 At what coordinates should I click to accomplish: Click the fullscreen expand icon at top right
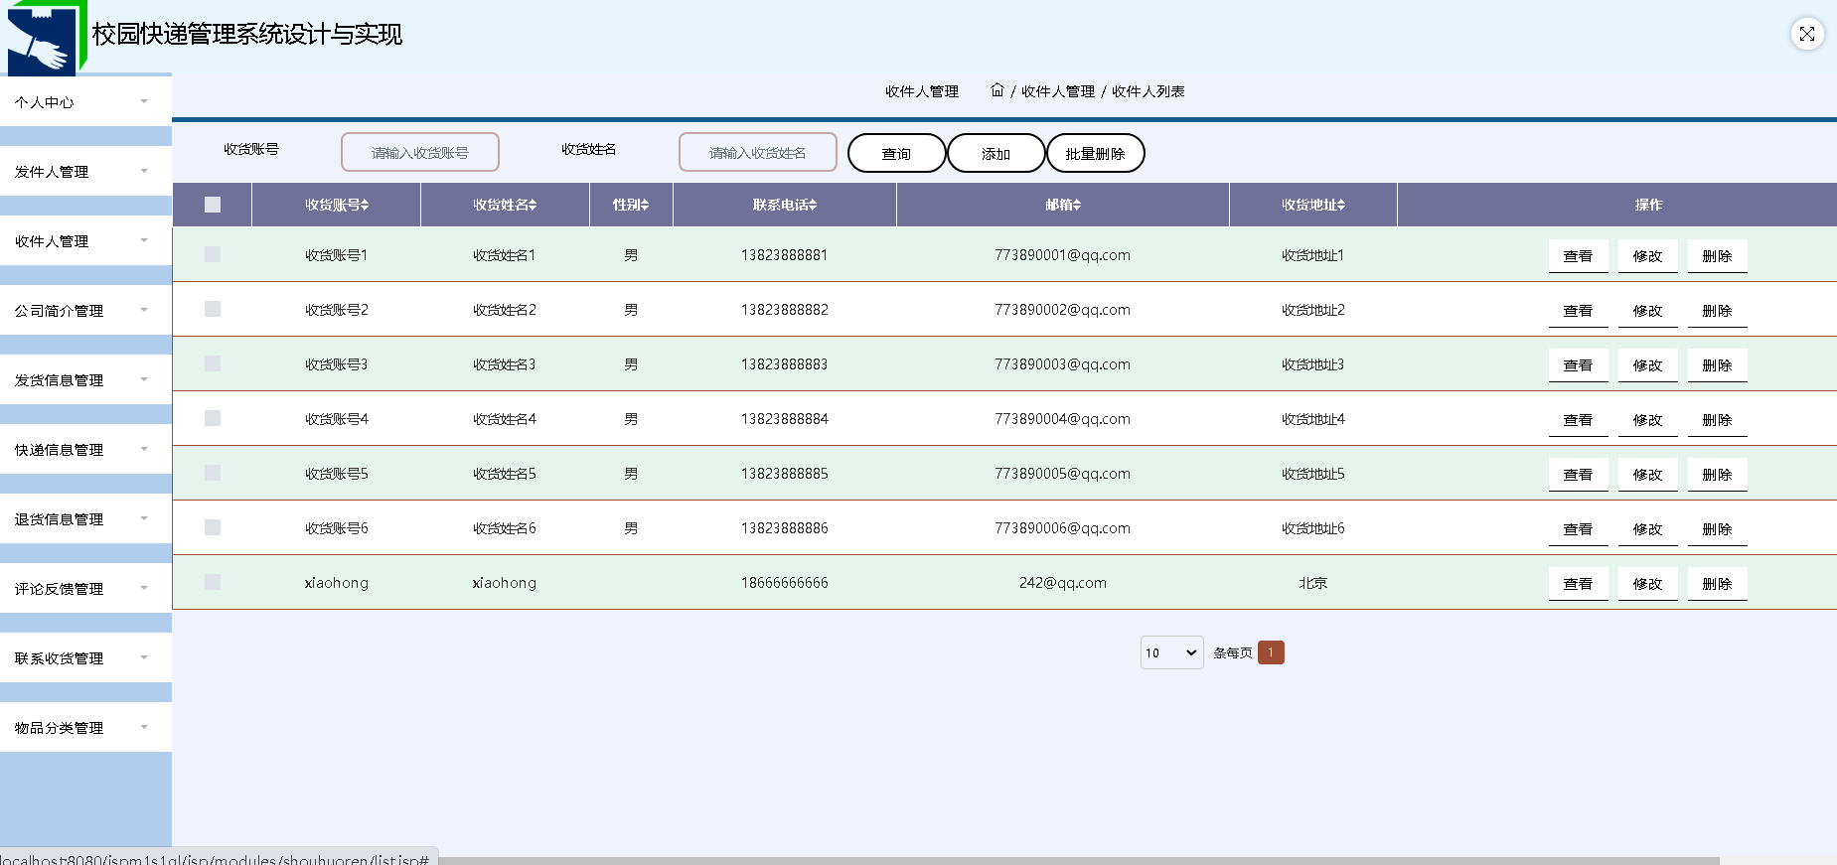click(x=1807, y=34)
